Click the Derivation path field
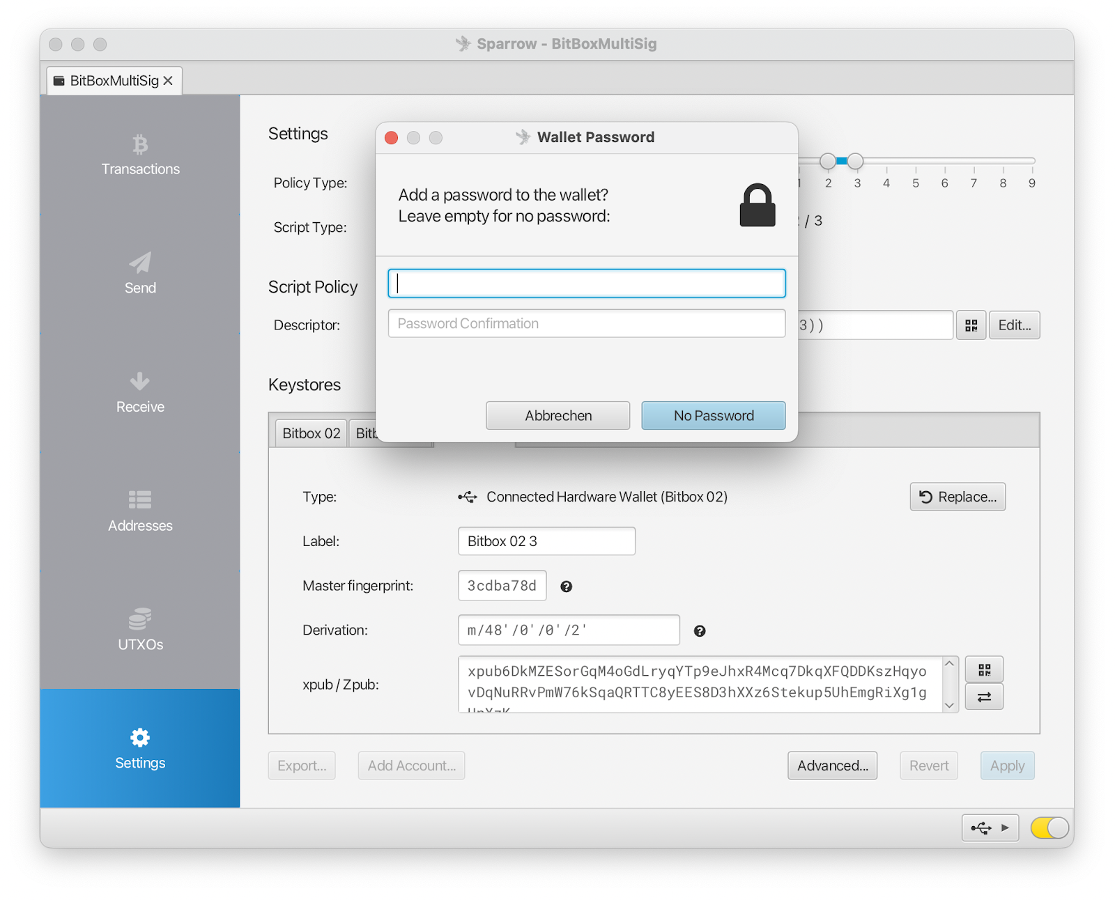This screenshot has height=900, width=1115. [569, 630]
